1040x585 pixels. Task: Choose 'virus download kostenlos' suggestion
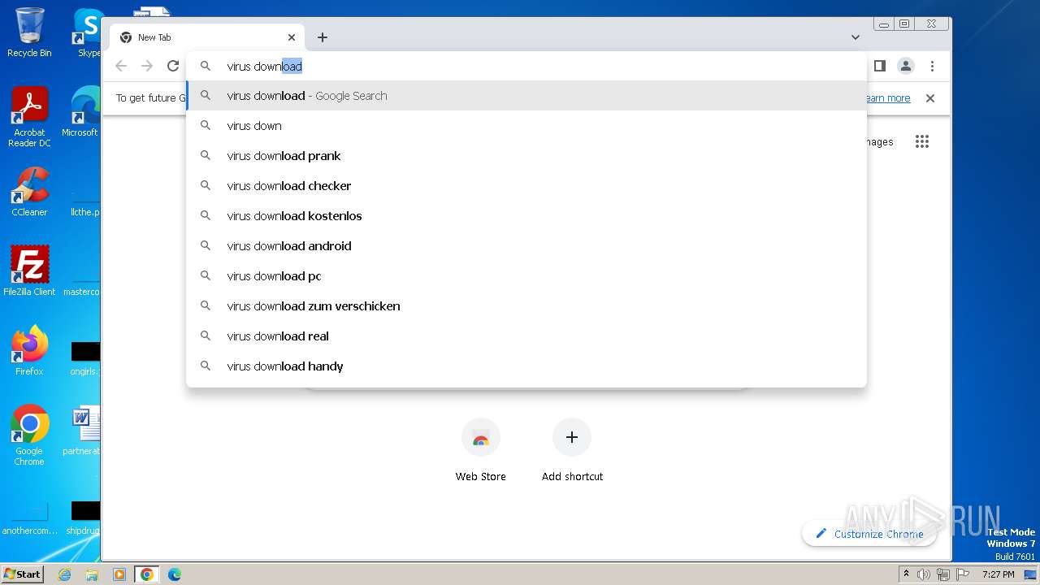click(x=526, y=216)
